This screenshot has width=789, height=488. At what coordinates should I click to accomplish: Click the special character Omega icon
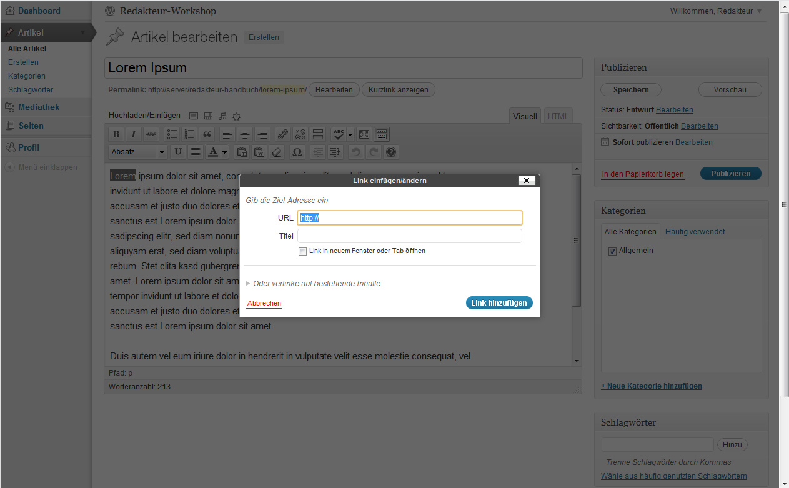coord(297,152)
